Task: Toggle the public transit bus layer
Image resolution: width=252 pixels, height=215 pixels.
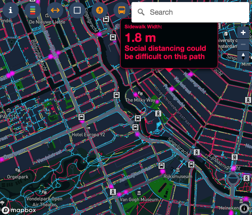Action: (121, 10)
